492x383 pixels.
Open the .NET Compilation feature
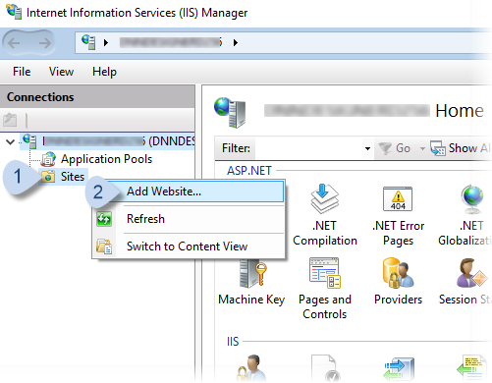click(x=325, y=215)
